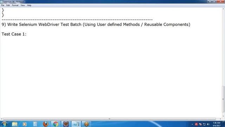Launch Windows Media Player from the taskbar
The width and height of the screenshot is (225, 127).
click(x=25, y=124)
